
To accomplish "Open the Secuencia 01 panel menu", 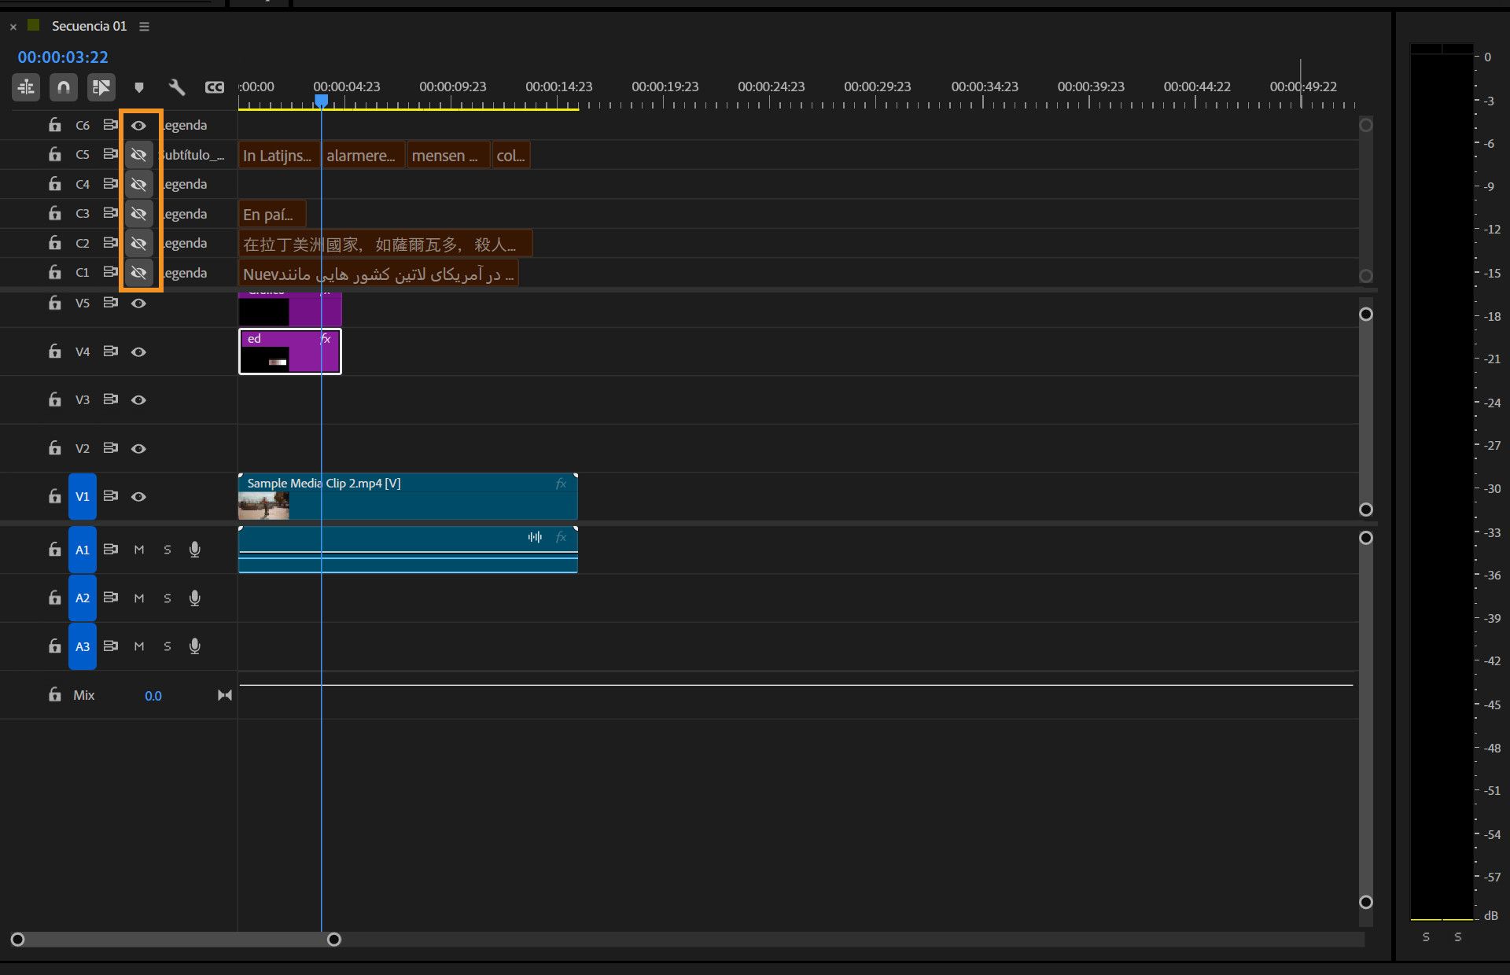I will pos(144,26).
